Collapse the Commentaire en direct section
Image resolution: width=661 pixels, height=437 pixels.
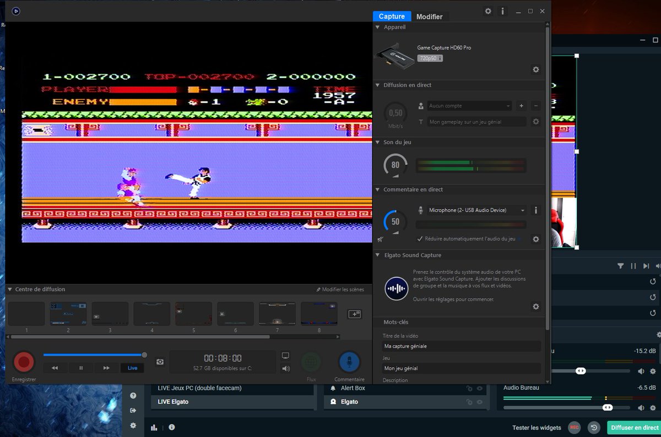click(x=378, y=190)
